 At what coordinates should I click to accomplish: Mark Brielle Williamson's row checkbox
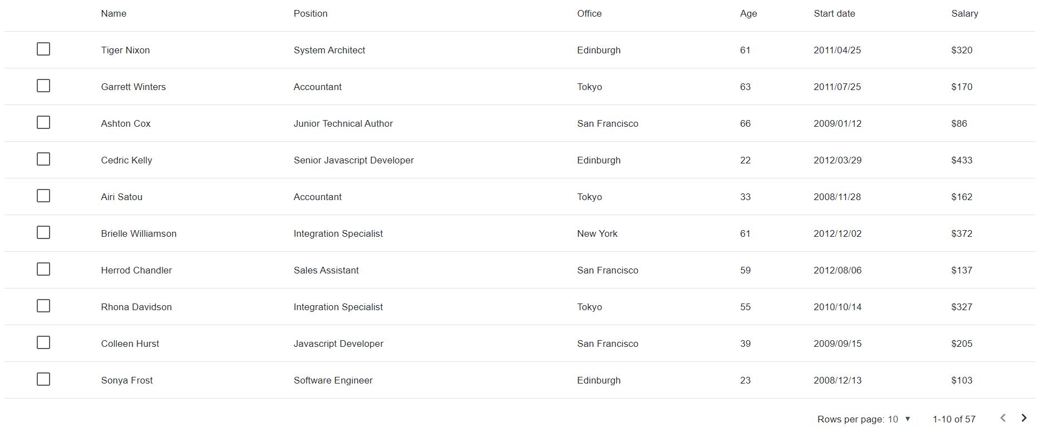tap(43, 232)
